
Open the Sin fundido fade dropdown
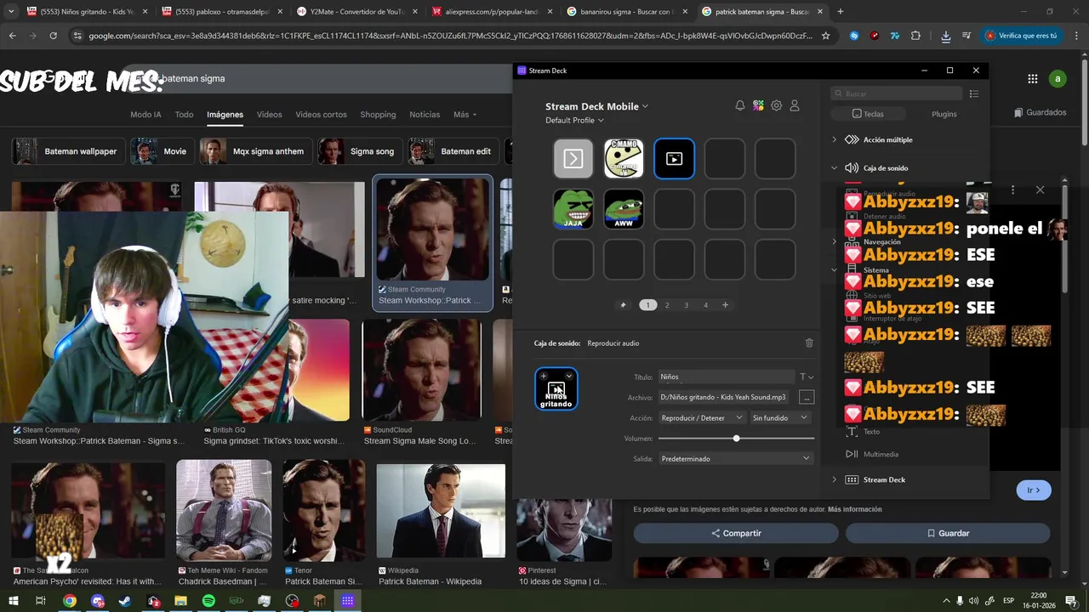tap(781, 417)
